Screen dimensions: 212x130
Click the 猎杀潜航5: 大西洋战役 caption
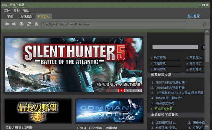tap(119, 84)
